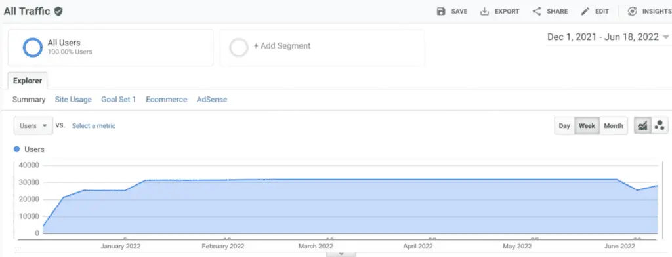Click the All Traffic report title
672x257 pixels.
28,12
